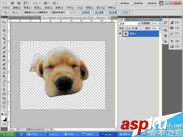Select the Brush tool
Image resolution: width=183 pixels, height=137 pixels.
coord(4,52)
